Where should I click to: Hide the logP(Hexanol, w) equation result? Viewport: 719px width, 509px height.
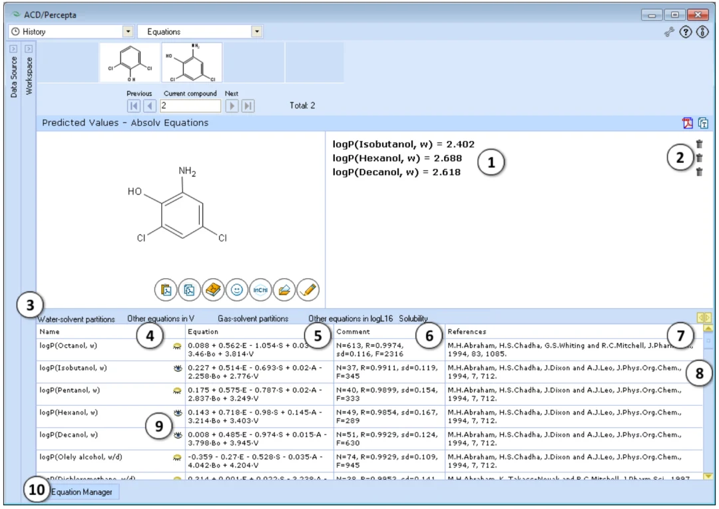tap(178, 413)
